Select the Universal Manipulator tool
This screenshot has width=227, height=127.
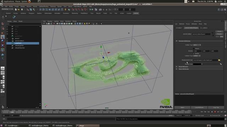2,50
